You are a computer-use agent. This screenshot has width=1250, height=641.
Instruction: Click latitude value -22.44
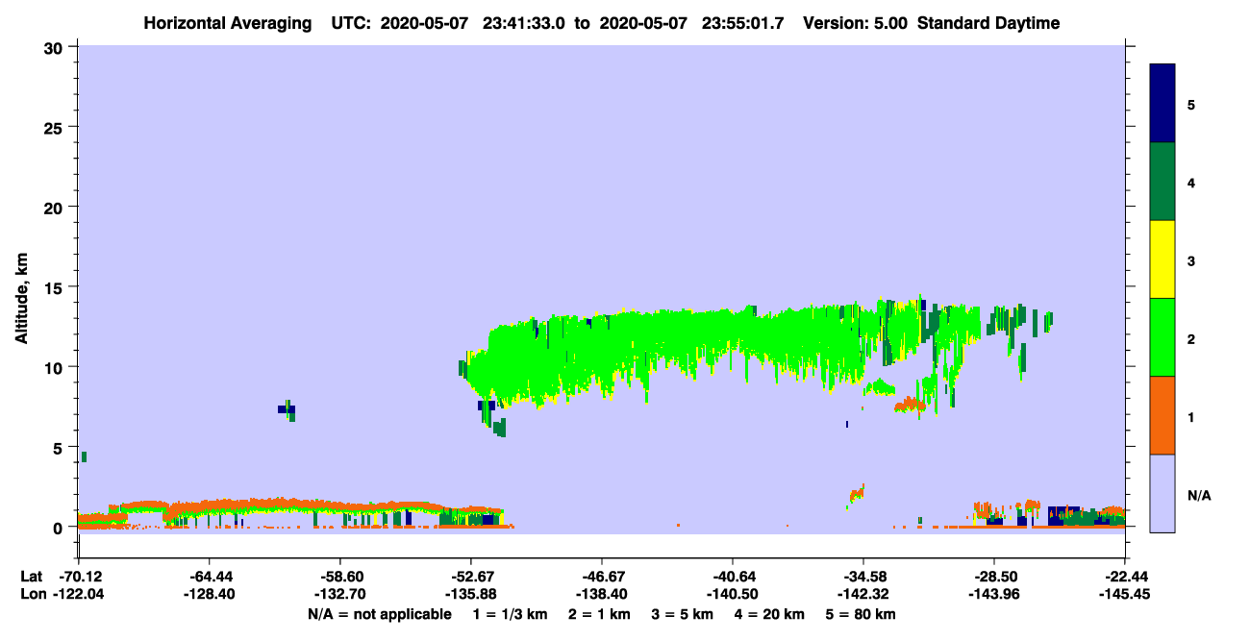click(1125, 576)
